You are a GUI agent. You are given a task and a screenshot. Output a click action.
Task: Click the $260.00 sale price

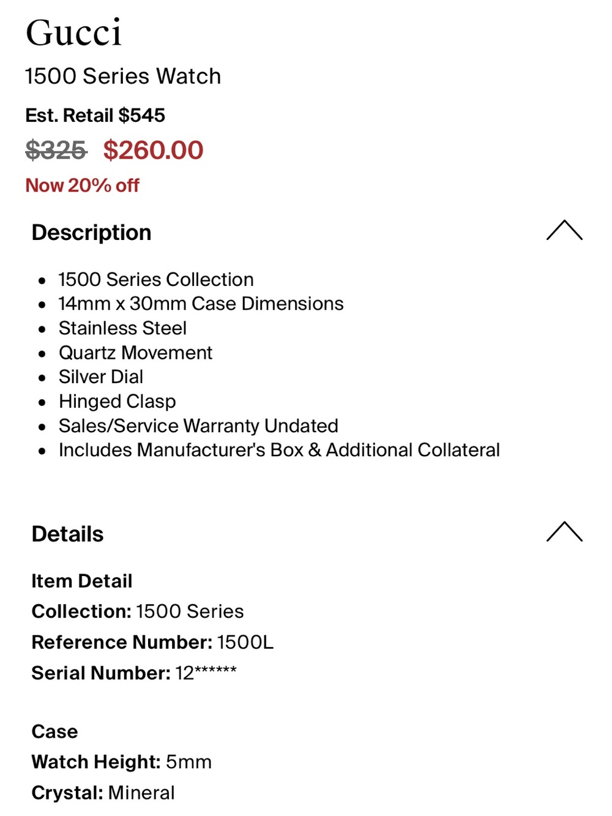point(153,150)
